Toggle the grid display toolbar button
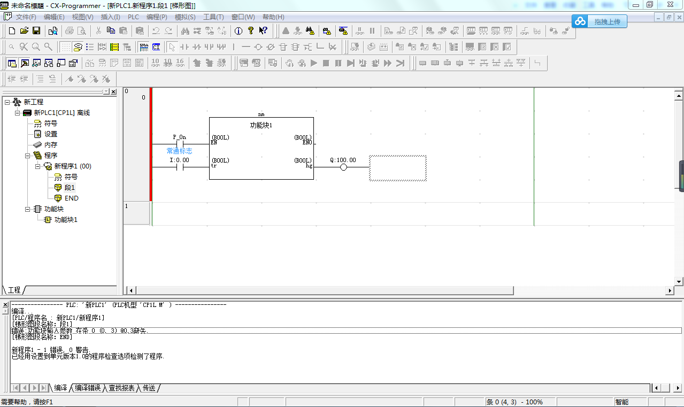Image resolution: width=684 pixels, height=407 pixels. [65, 47]
